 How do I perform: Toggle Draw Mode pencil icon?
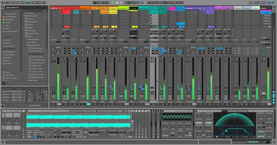[x=251, y=3]
